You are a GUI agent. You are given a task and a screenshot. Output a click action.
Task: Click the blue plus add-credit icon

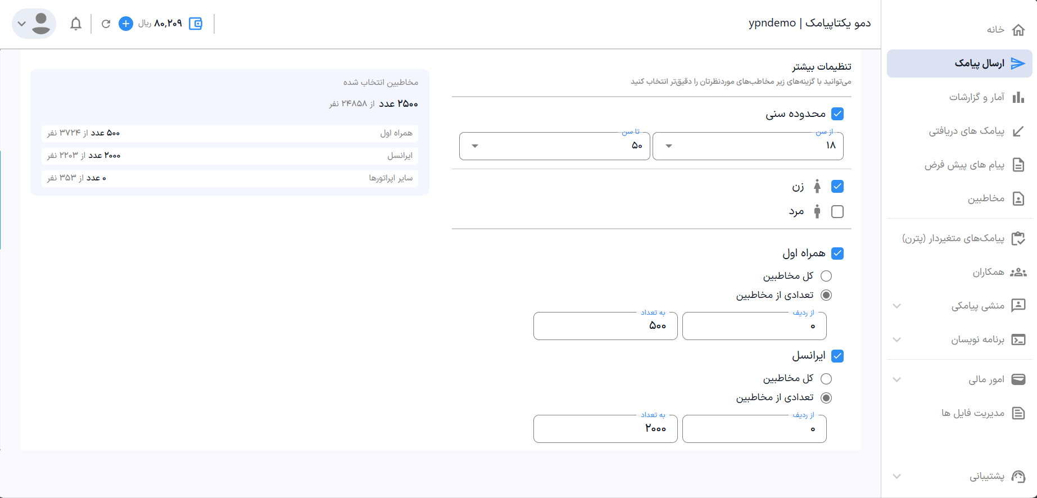tap(126, 24)
